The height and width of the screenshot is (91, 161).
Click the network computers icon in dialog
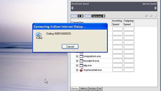[x=39, y=35]
